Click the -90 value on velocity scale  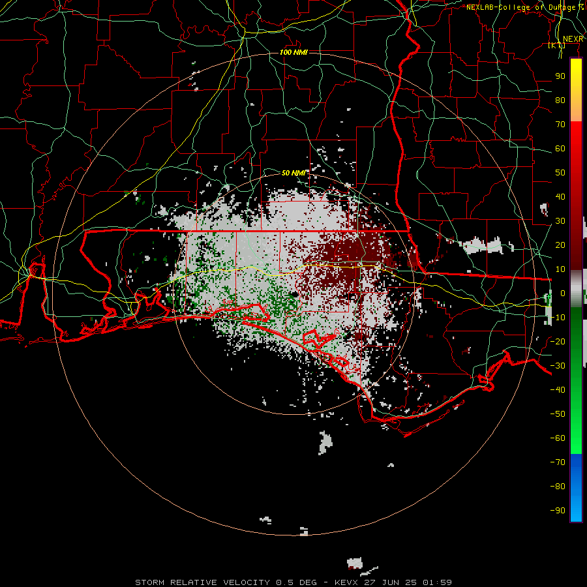click(558, 511)
